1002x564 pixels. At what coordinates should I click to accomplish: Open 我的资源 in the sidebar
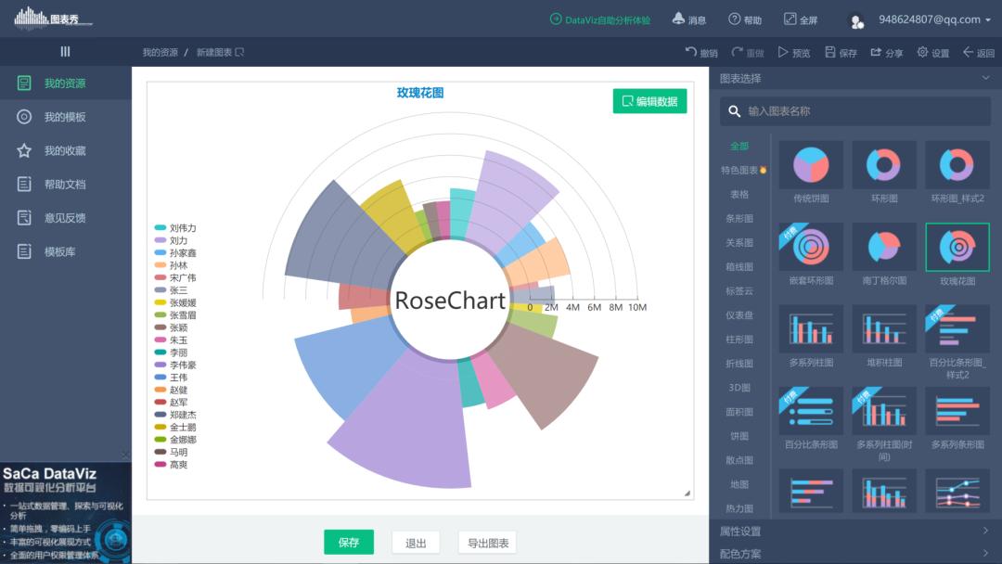(x=65, y=83)
